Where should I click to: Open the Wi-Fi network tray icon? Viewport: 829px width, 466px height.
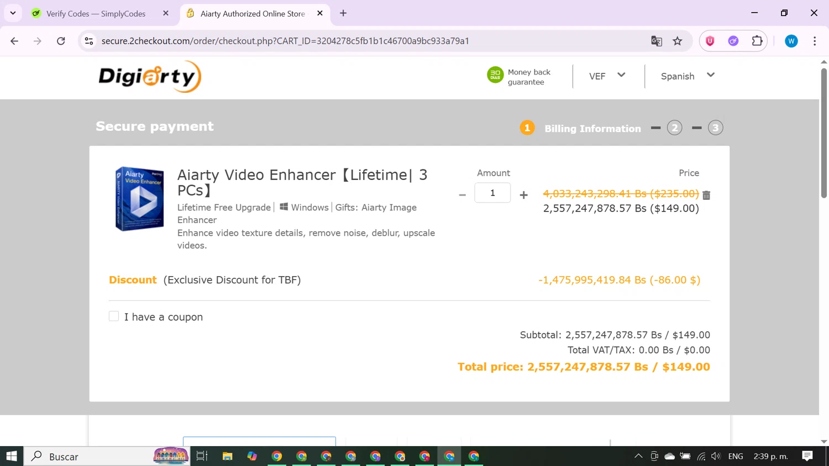[701, 456]
